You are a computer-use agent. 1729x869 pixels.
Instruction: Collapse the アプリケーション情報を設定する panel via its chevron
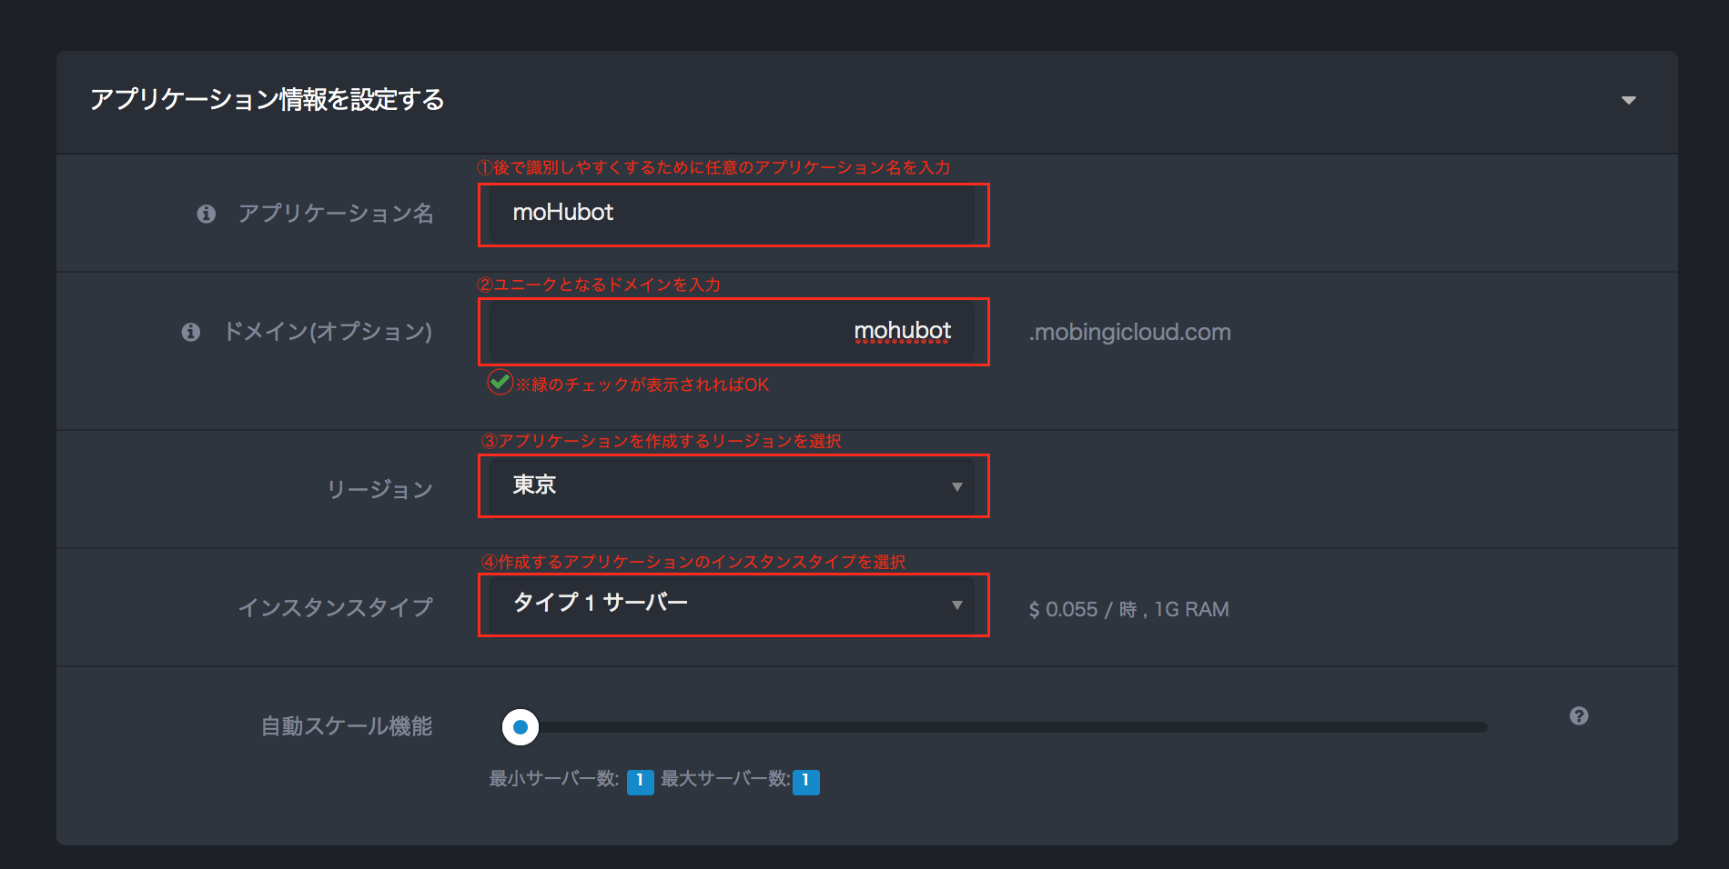pyautogui.click(x=1630, y=101)
